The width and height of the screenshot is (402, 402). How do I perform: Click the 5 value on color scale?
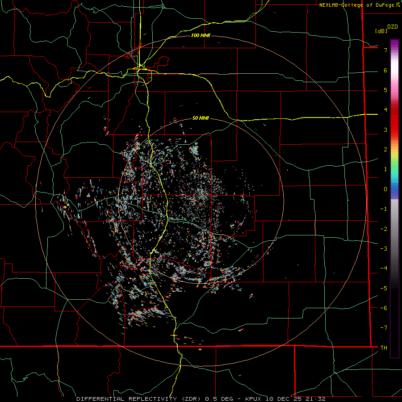pos(385,90)
